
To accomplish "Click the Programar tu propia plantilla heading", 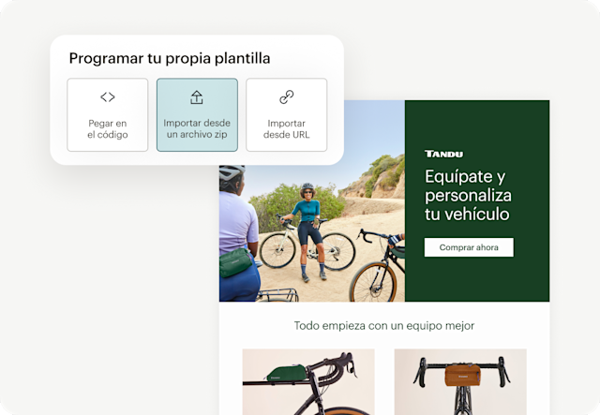I will (x=170, y=58).
